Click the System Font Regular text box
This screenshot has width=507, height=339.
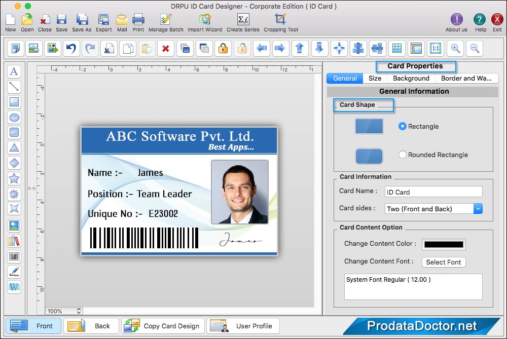coord(413,287)
